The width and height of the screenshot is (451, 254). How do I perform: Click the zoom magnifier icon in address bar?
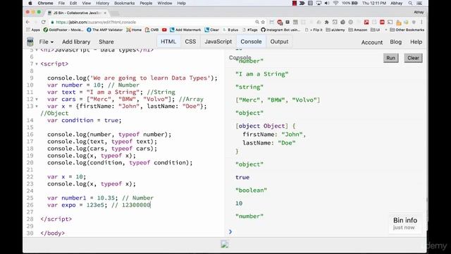pyautogui.click(x=257, y=22)
